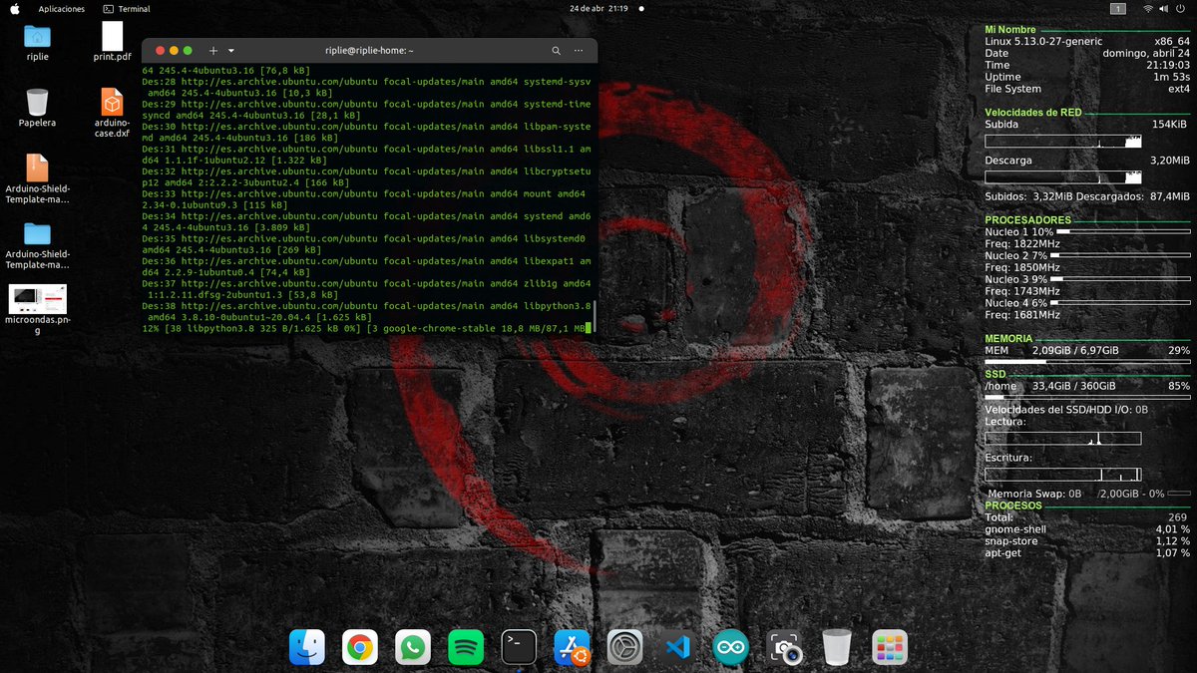Open the Aplicaciones menu
Viewport: 1197px width, 673px height.
(x=61, y=8)
